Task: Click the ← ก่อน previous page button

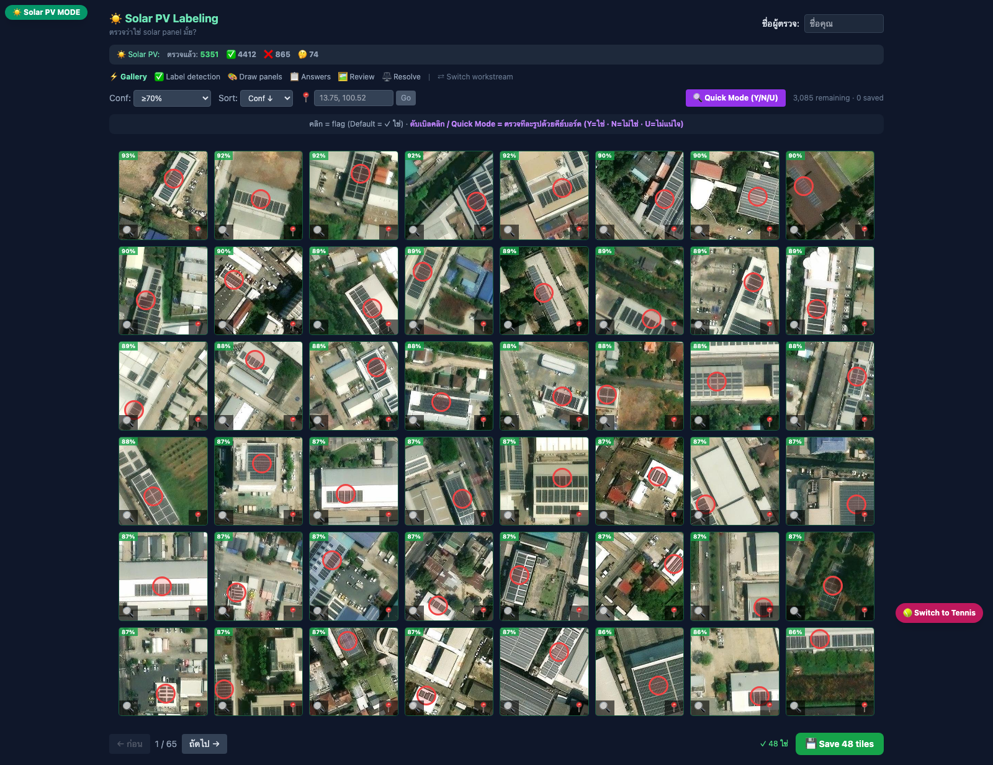Action: click(x=130, y=744)
